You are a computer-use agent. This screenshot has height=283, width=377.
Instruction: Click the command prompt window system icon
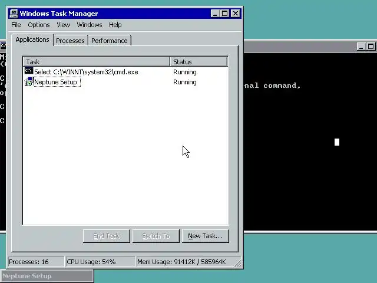click(3, 46)
